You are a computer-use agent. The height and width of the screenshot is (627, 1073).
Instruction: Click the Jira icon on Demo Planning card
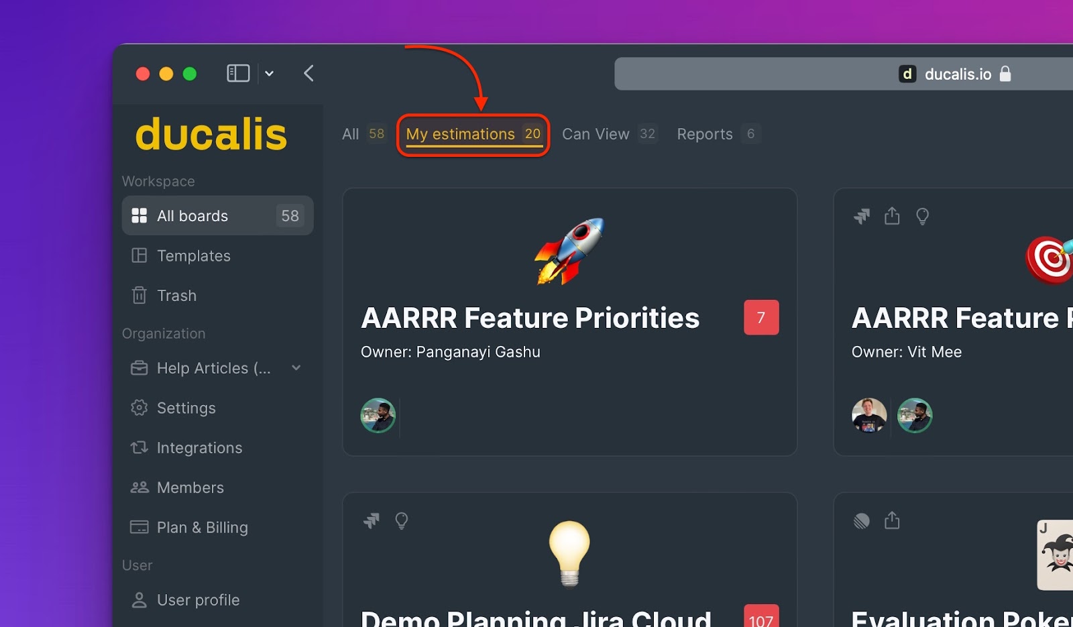[371, 521]
